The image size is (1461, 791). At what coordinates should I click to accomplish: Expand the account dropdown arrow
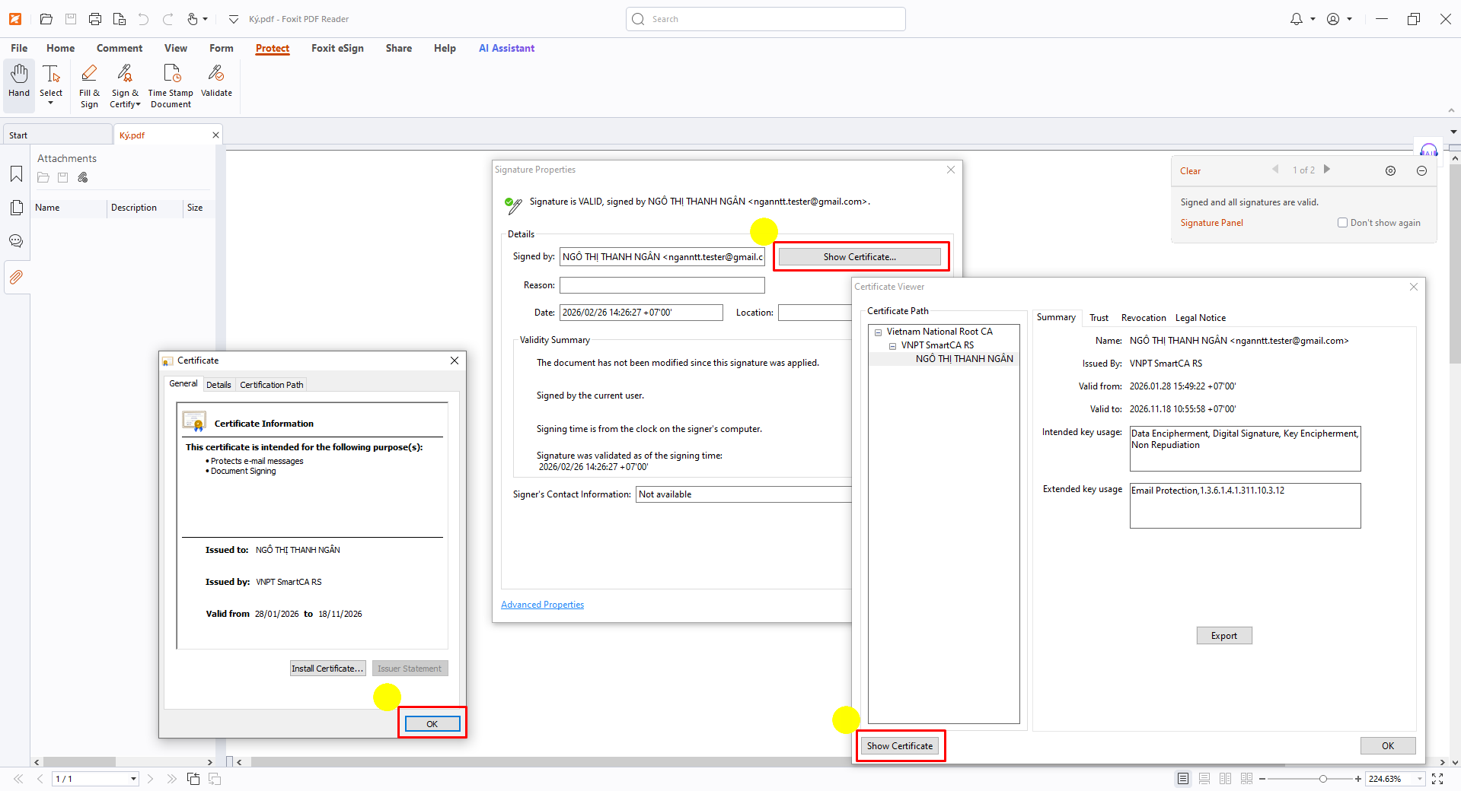[1349, 19]
